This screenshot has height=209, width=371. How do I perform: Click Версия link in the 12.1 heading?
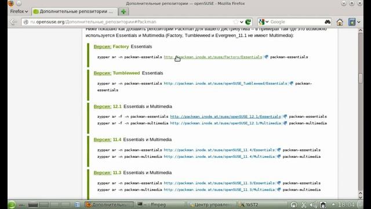tap(102, 106)
